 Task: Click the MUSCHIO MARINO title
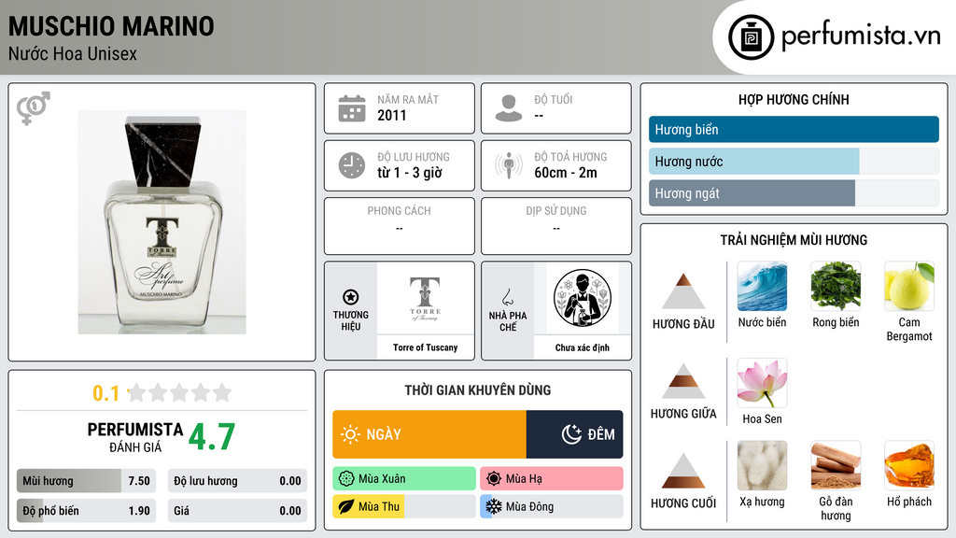pyautogui.click(x=111, y=26)
